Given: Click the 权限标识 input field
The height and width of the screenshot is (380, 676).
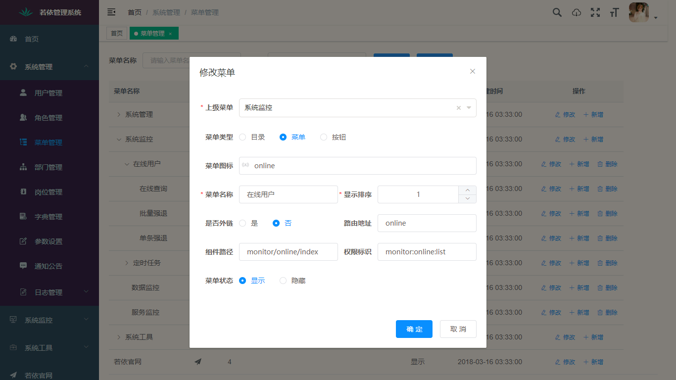Looking at the screenshot, I should tap(427, 252).
